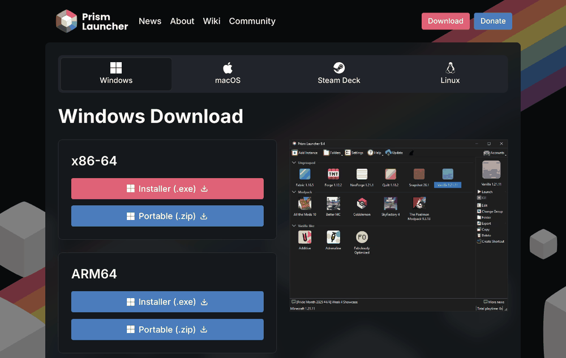
Task: Open the About page
Action: (182, 21)
